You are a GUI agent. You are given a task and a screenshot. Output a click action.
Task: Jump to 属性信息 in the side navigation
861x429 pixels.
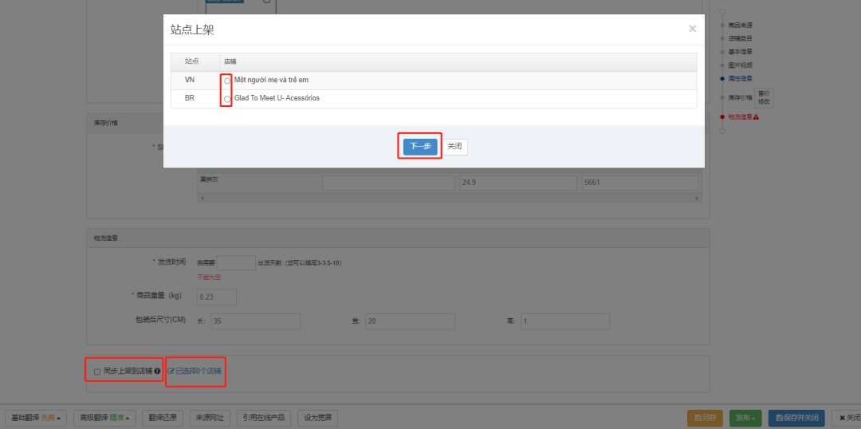tap(740, 79)
